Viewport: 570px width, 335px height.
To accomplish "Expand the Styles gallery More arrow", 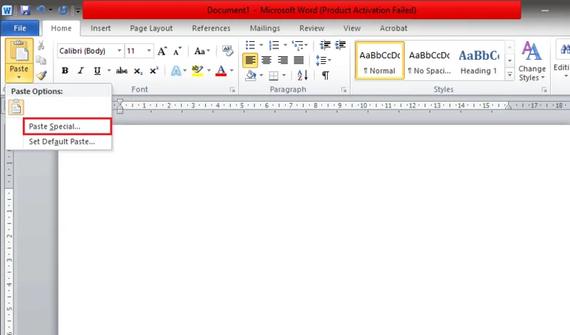I will (509, 75).
